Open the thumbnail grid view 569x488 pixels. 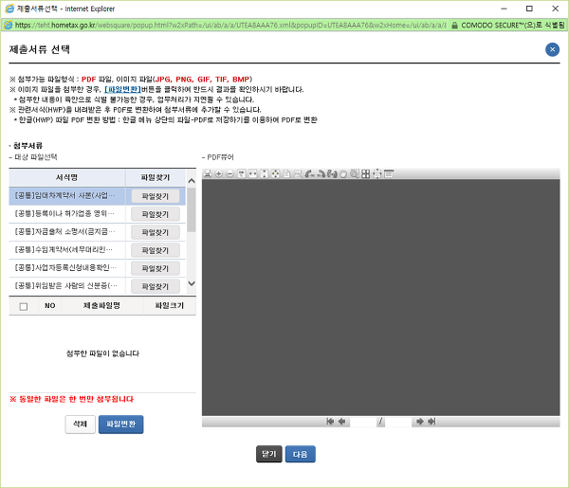(366, 173)
